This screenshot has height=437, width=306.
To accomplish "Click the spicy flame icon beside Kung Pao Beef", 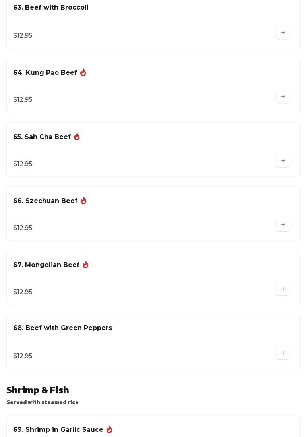I will [x=83, y=72].
